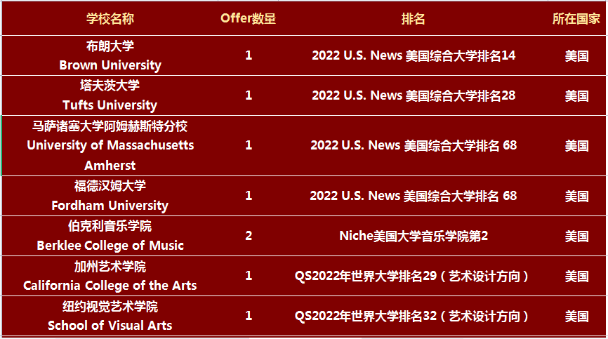Image resolution: width=608 pixels, height=339 pixels.
Task: Select the U.S. News ranking 14 cell
Action: (x=413, y=55)
